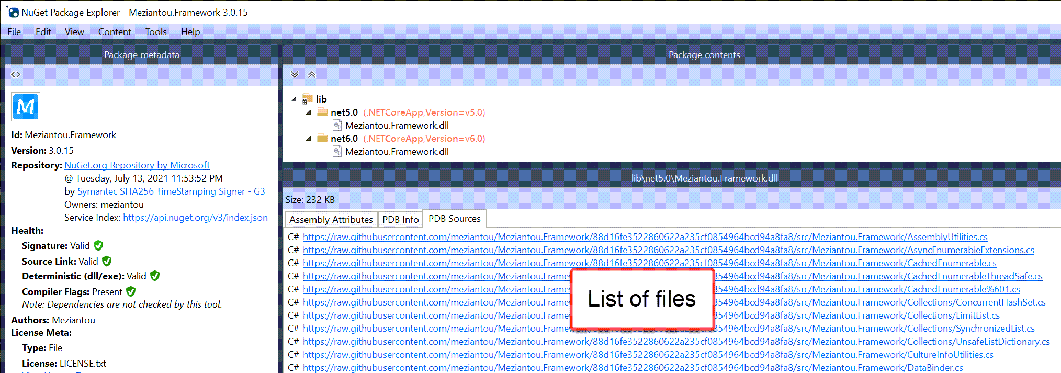
Task: Click the Package metadata header
Action: (x=141, y=54)
